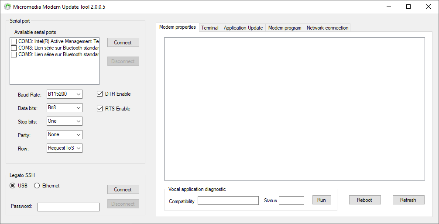Click the Compatibility text field
439x224 pixels.
(228, 201)
